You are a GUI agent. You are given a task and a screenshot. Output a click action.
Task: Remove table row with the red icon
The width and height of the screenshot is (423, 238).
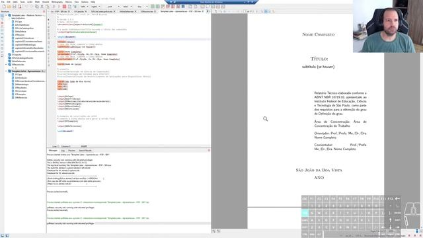click(168, 7)
